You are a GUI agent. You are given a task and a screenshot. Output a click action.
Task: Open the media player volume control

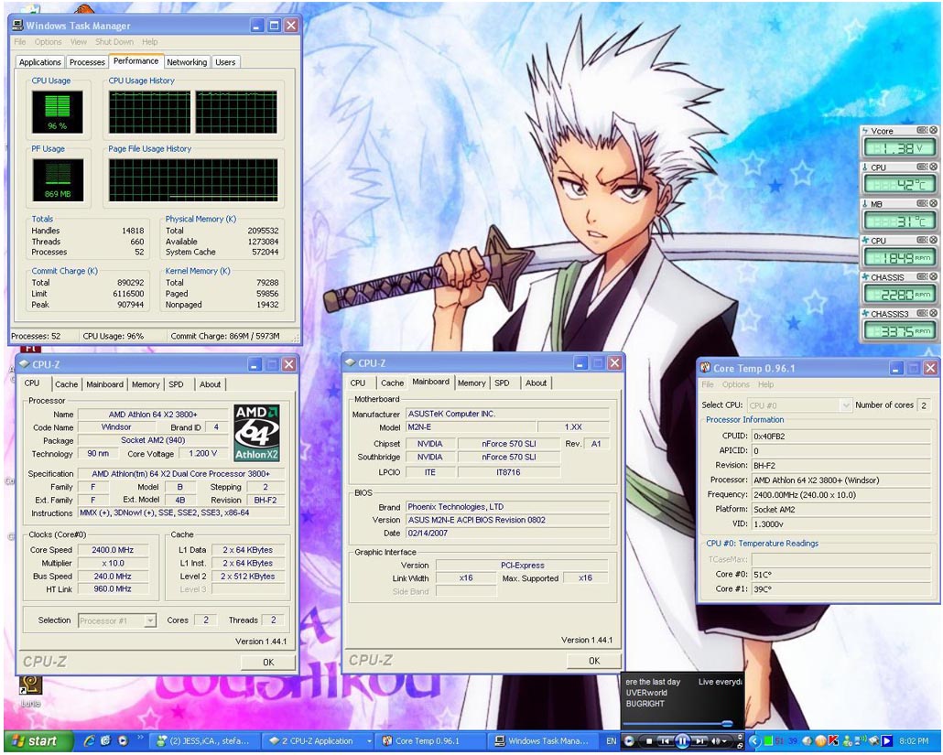(x=719, y=741)
